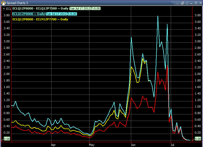Click the Spread Charts 3 window title
The width and height of the screenshot is (203, 147).
[17, 3]
